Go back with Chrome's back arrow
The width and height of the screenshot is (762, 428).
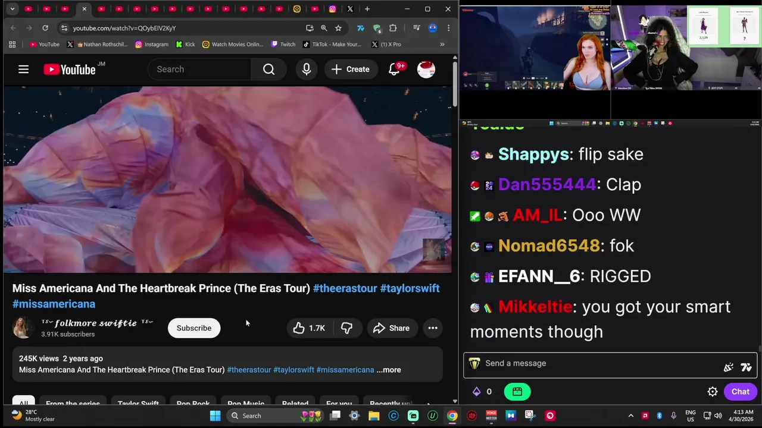[x=14, y=28]
